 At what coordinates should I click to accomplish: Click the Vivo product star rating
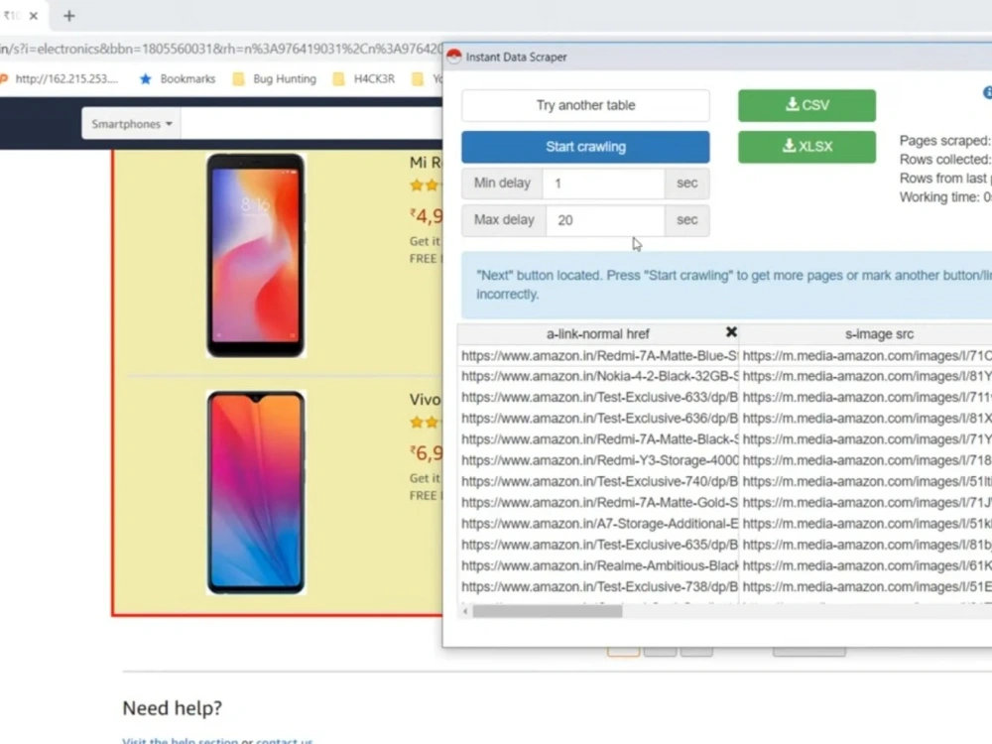(426, 422)
